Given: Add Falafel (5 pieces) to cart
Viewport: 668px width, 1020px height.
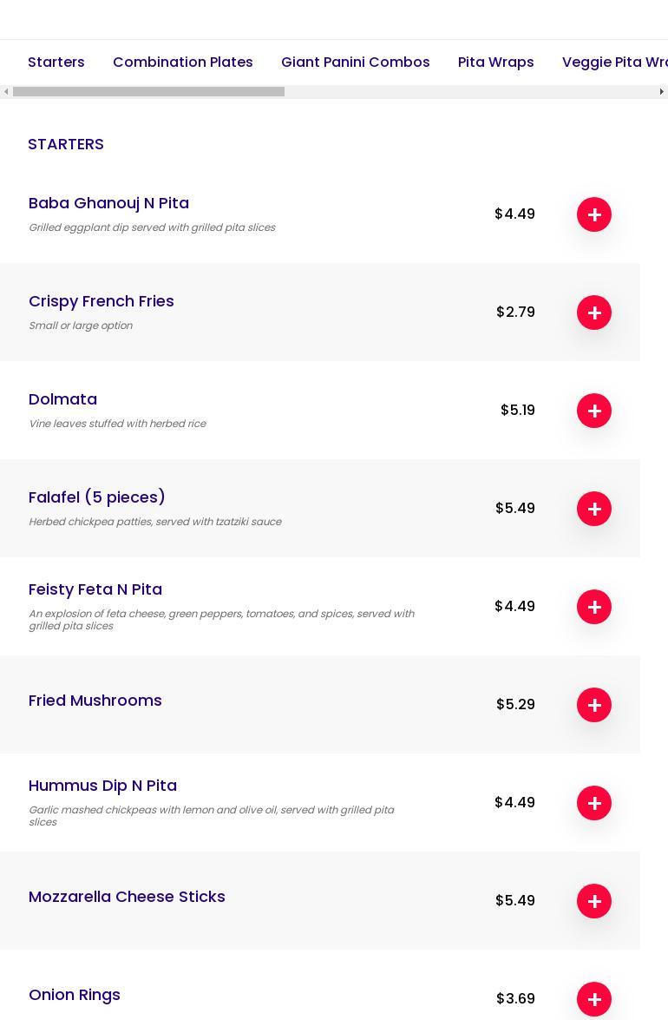Looking at the screenshot, I should [594, 509].
